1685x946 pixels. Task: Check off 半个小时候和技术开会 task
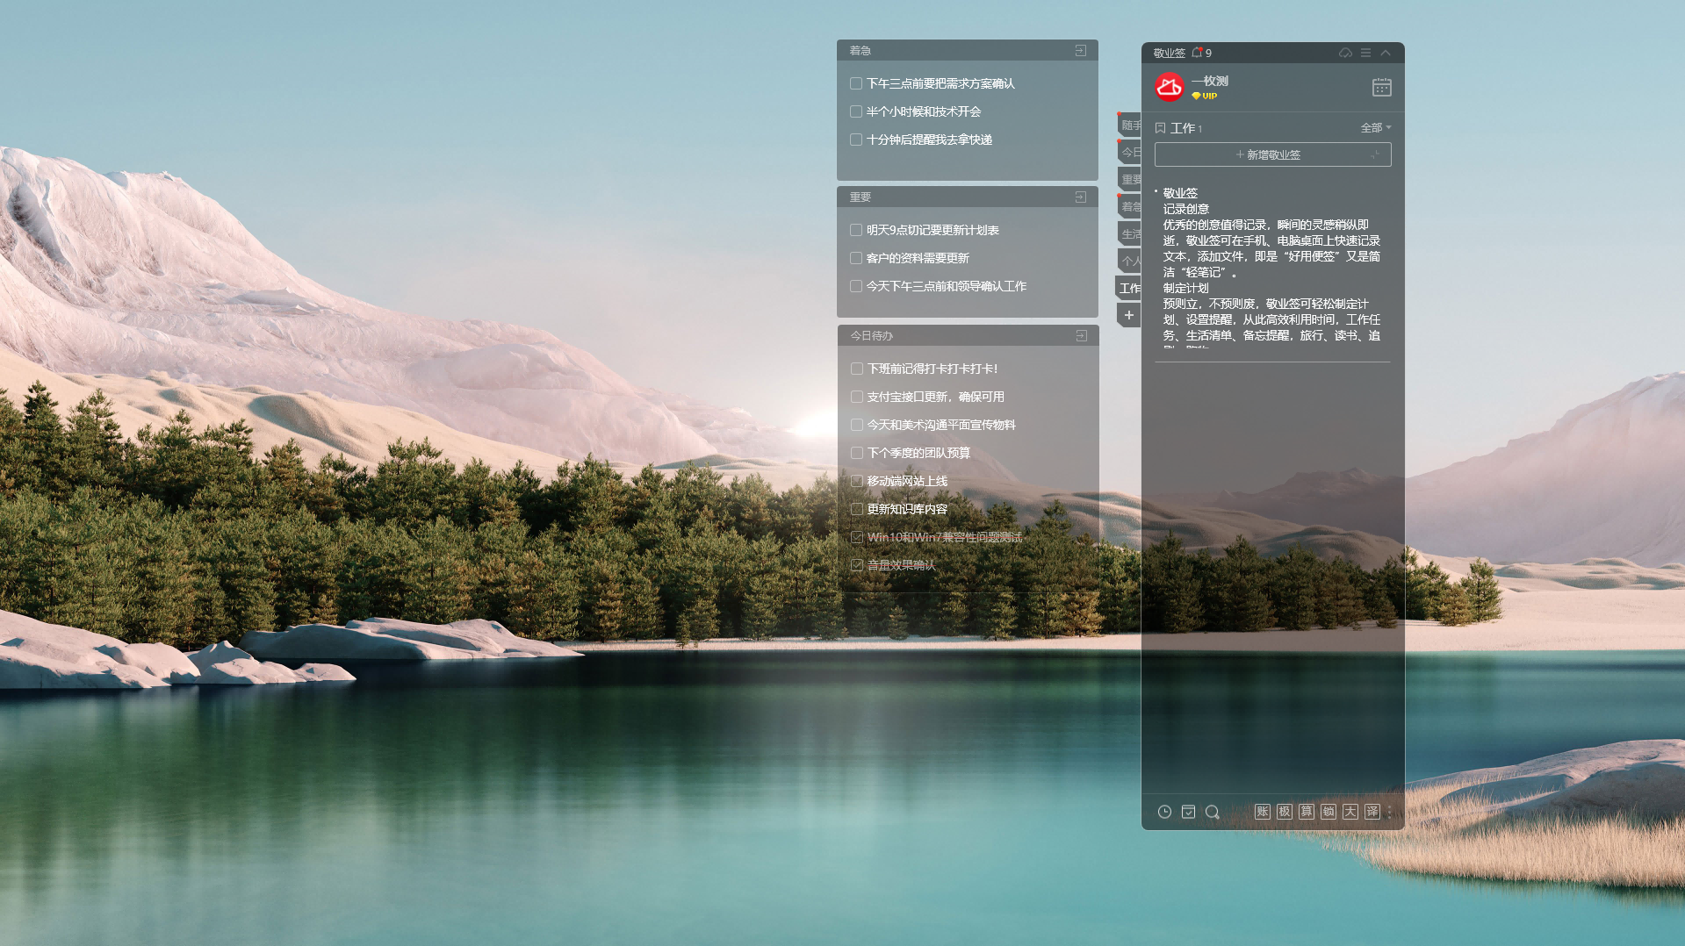click(x=856, y=111)
